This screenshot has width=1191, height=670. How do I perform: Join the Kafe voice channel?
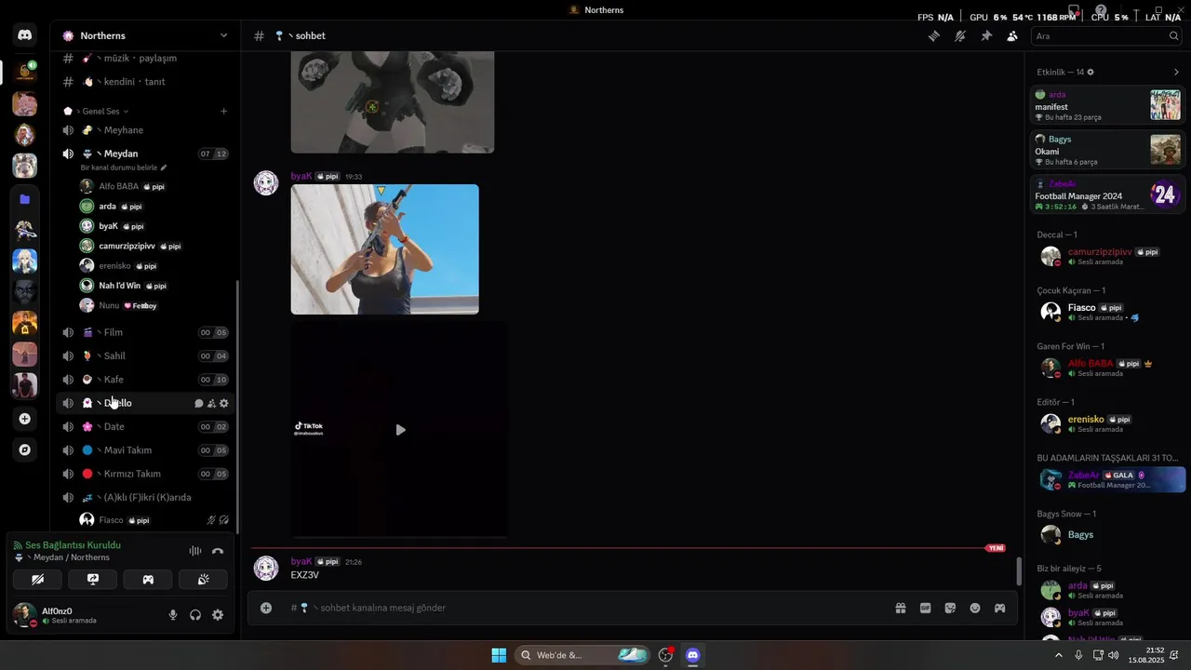coord(145,380)
